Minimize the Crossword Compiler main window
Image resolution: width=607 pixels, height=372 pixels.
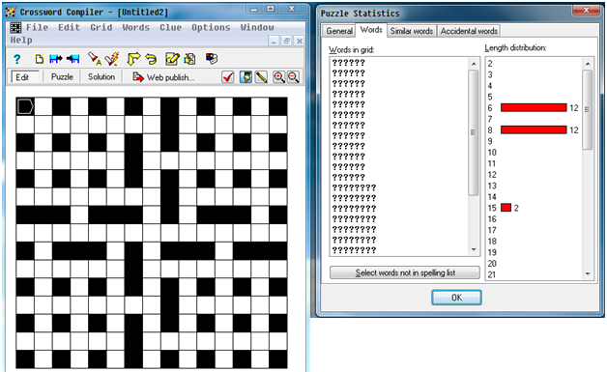pyautogui.click(x=254, y=10)
